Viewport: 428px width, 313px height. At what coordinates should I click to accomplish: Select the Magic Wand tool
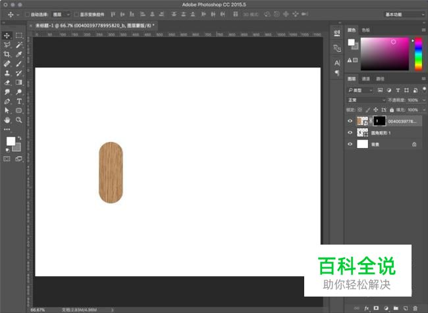(x=19, y=45)
